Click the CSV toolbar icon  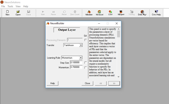110,13
